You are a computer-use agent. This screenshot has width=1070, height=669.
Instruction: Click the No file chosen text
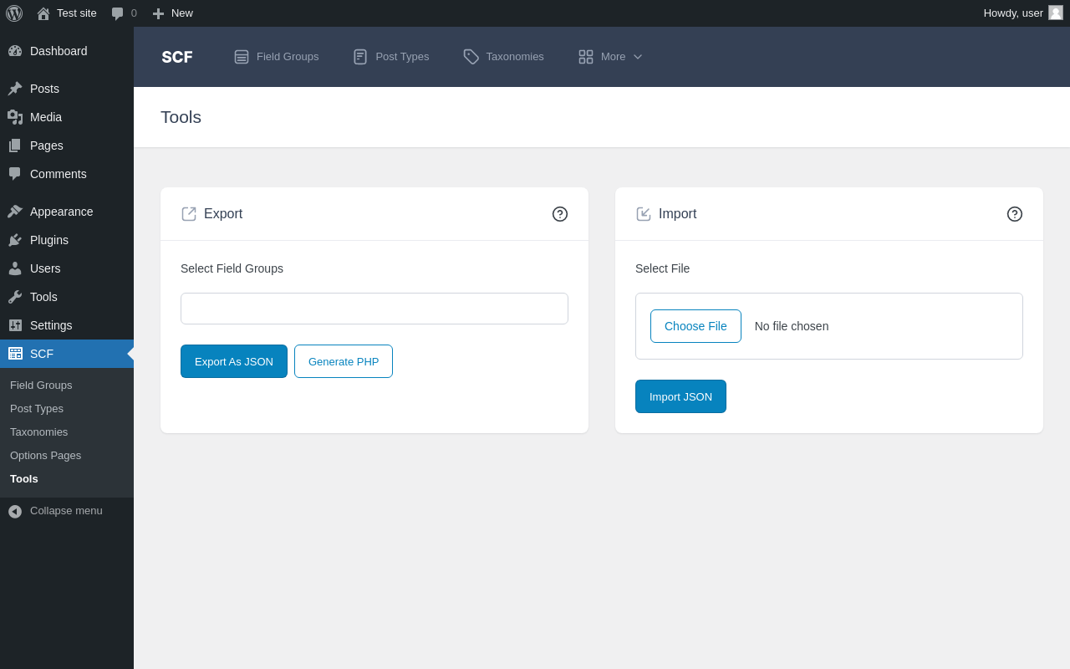coord(792,326)
